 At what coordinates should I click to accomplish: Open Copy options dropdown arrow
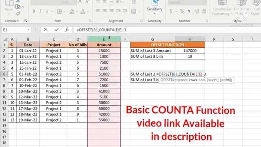click(x=23, y=7)
